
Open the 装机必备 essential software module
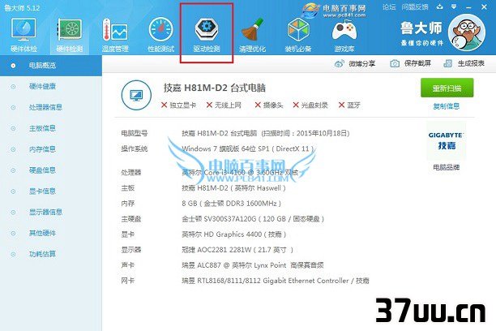pos(298,35)
